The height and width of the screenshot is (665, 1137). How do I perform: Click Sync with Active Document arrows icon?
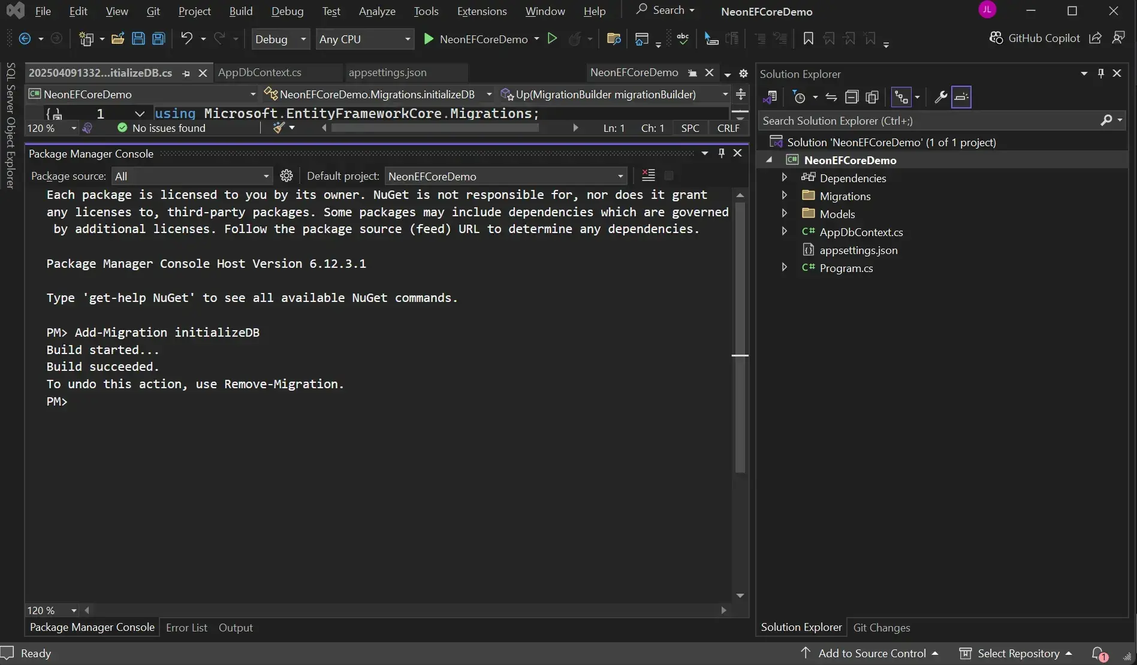(x=831, y=97)
